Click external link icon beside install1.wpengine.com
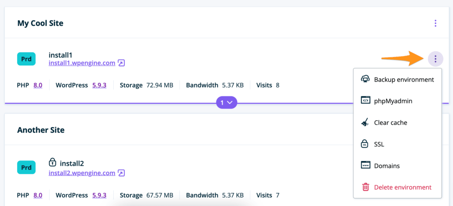 [121, 63]
